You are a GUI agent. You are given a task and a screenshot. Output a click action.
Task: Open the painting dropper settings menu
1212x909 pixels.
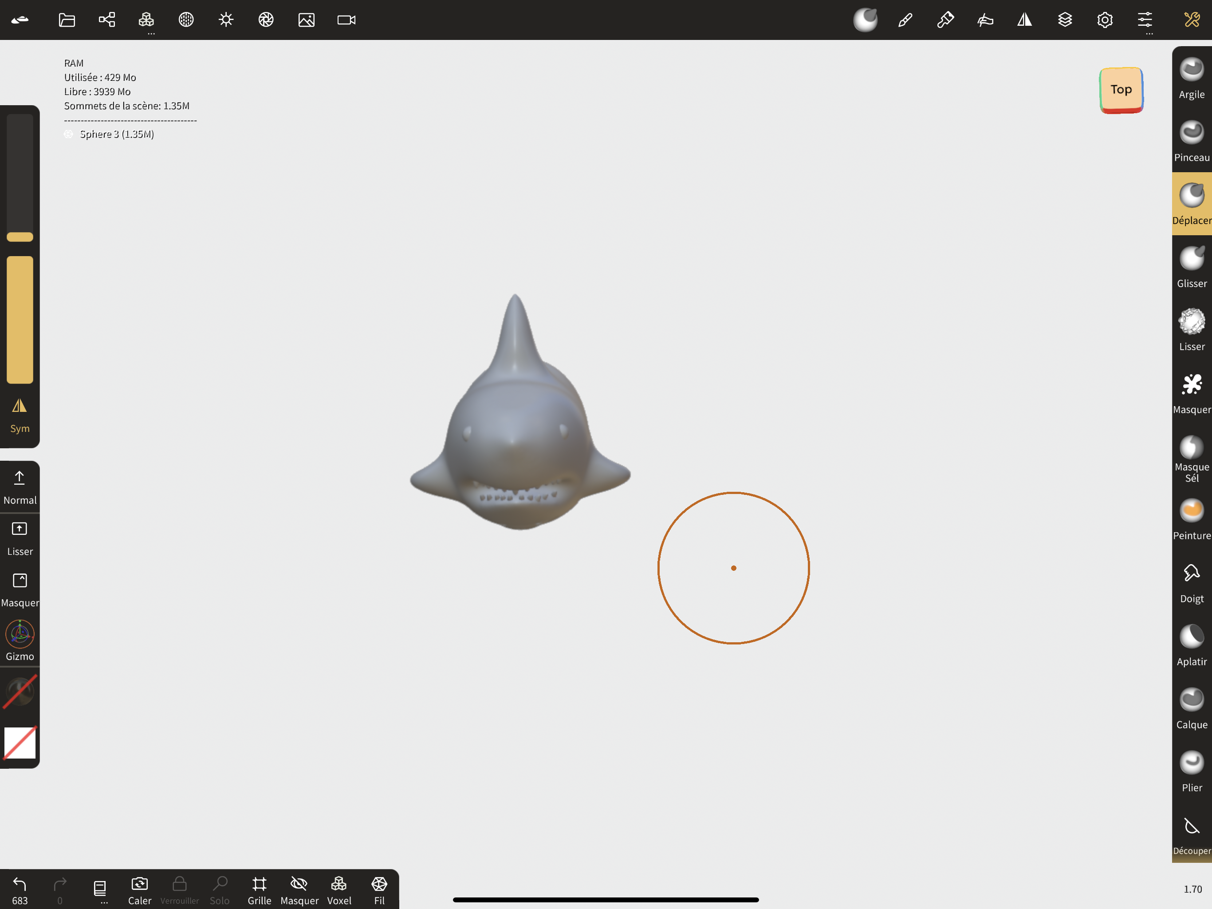tap(945, 20)
